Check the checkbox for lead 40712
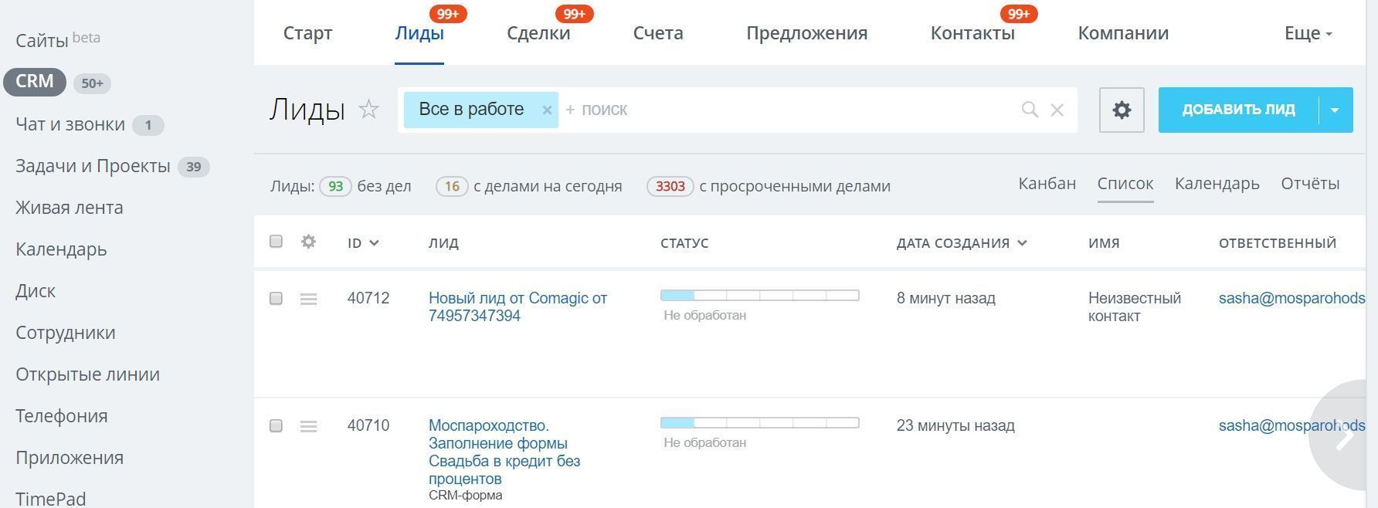Screen dimensions: 1378x508 click(x=276, y=299)
